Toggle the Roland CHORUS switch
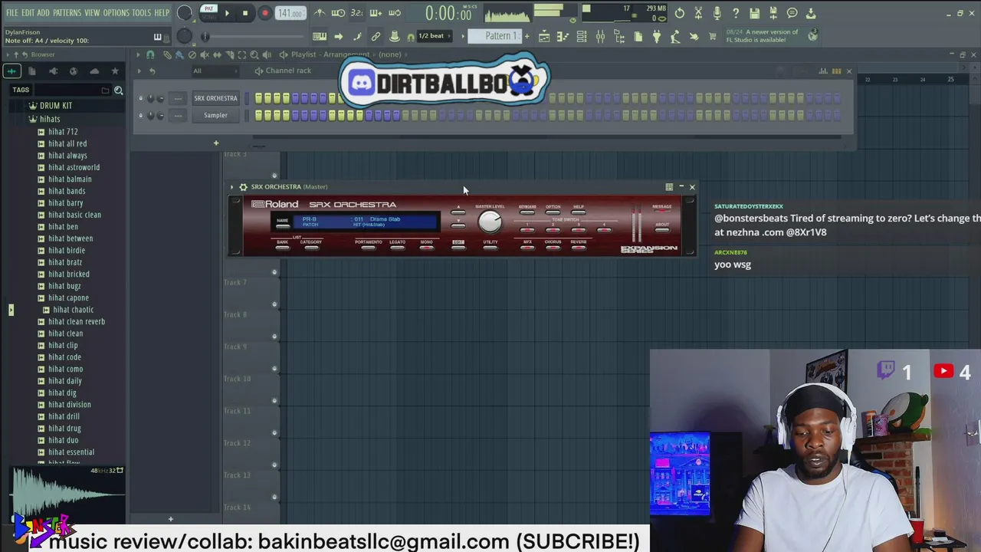 (x=553, y=248)
